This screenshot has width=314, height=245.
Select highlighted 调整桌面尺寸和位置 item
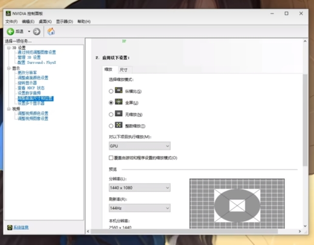35,98
